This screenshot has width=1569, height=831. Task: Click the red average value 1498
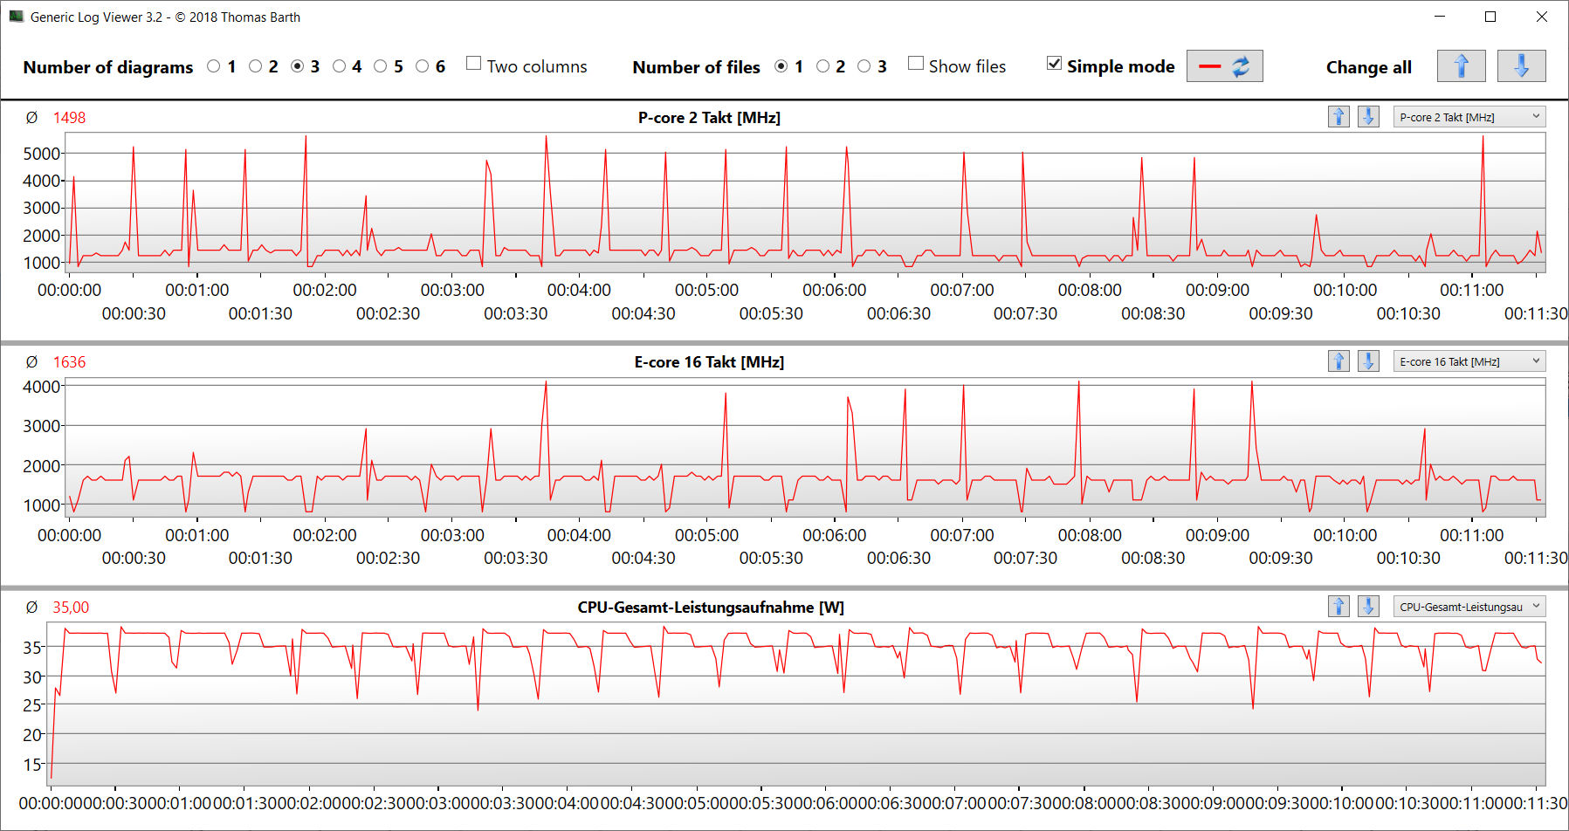(x=69, y=118)
